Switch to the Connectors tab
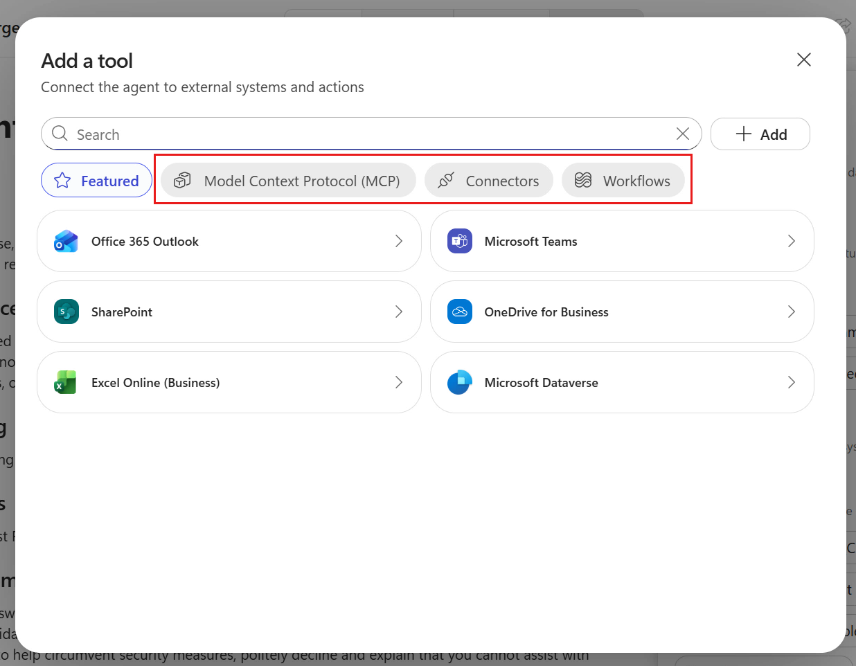The width and height of the screenshot is (856, 666). pos(489,181)
